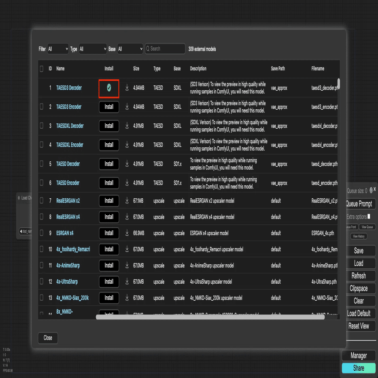Screen dimensions: 378x378
Task: Click download icon in TAESD3 Encoder row
Action: (127, 106)
